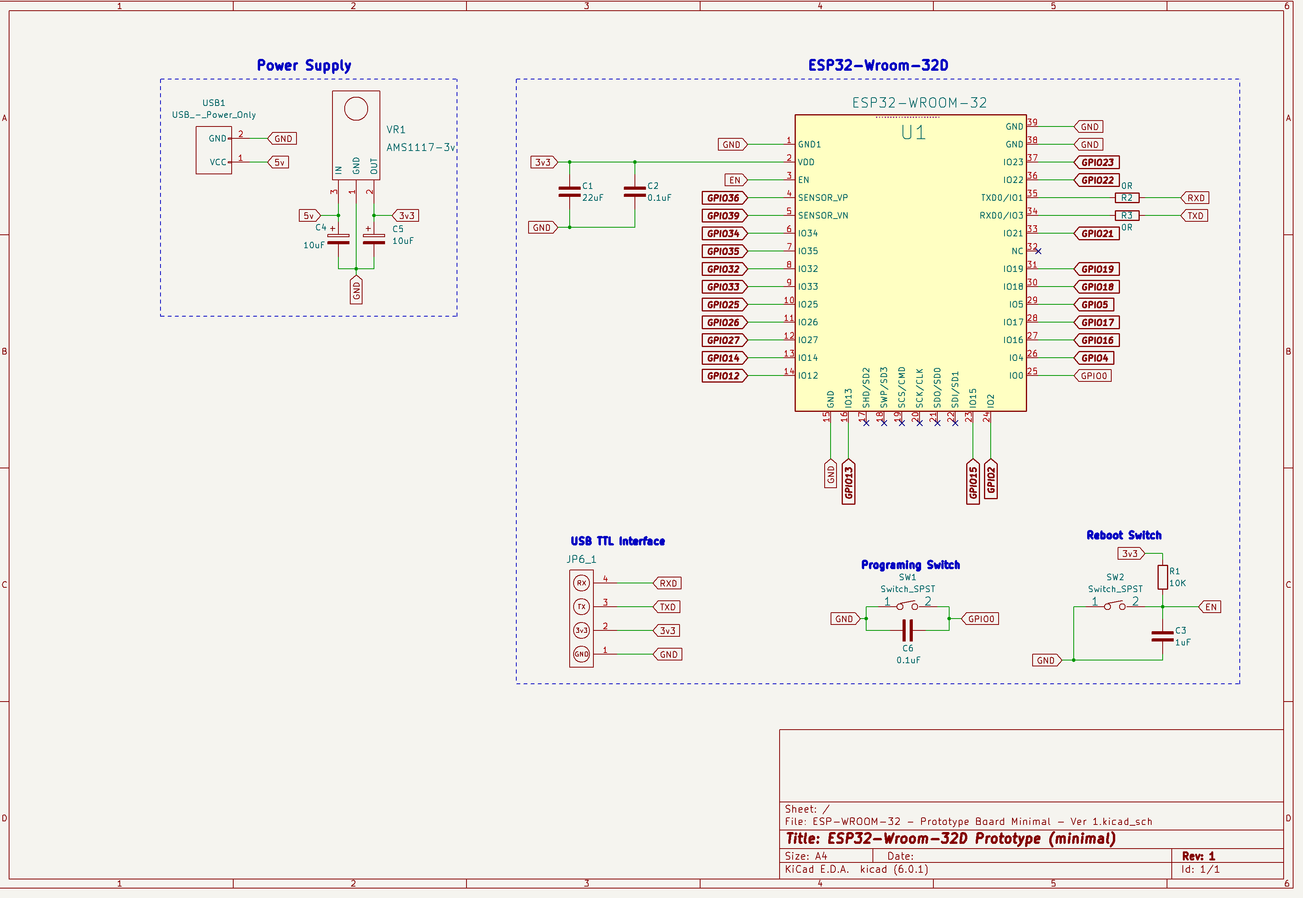1303x898 pixels.
Task: Click the GPIO36 net label
Action: point(725,198)
